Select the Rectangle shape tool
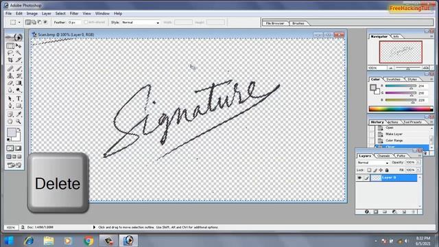This screenshot has height=247, width=439. [19, 106]
